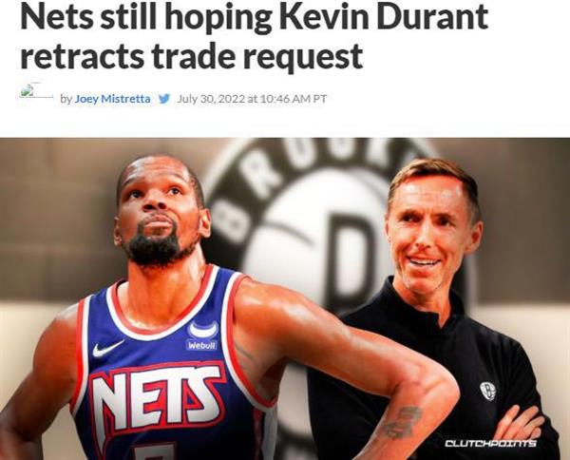Click the article headline about Nets trade request

[254, 36]
